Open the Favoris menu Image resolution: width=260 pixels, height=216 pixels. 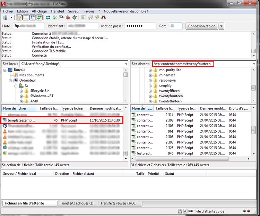[89, 11]
